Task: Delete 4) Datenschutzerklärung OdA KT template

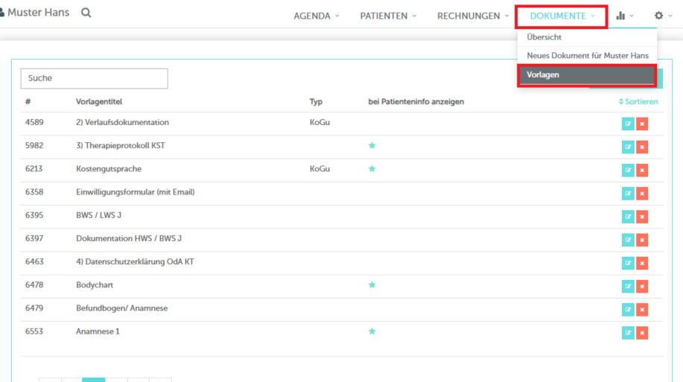Action: (642, 263)
